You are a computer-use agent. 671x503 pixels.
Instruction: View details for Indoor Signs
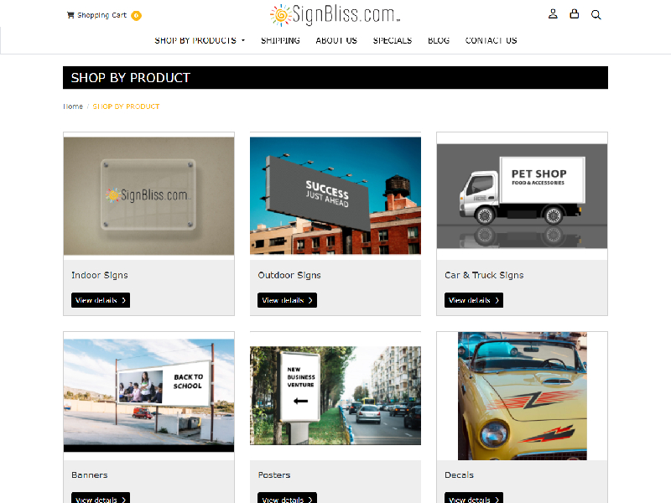click(101, 300)
